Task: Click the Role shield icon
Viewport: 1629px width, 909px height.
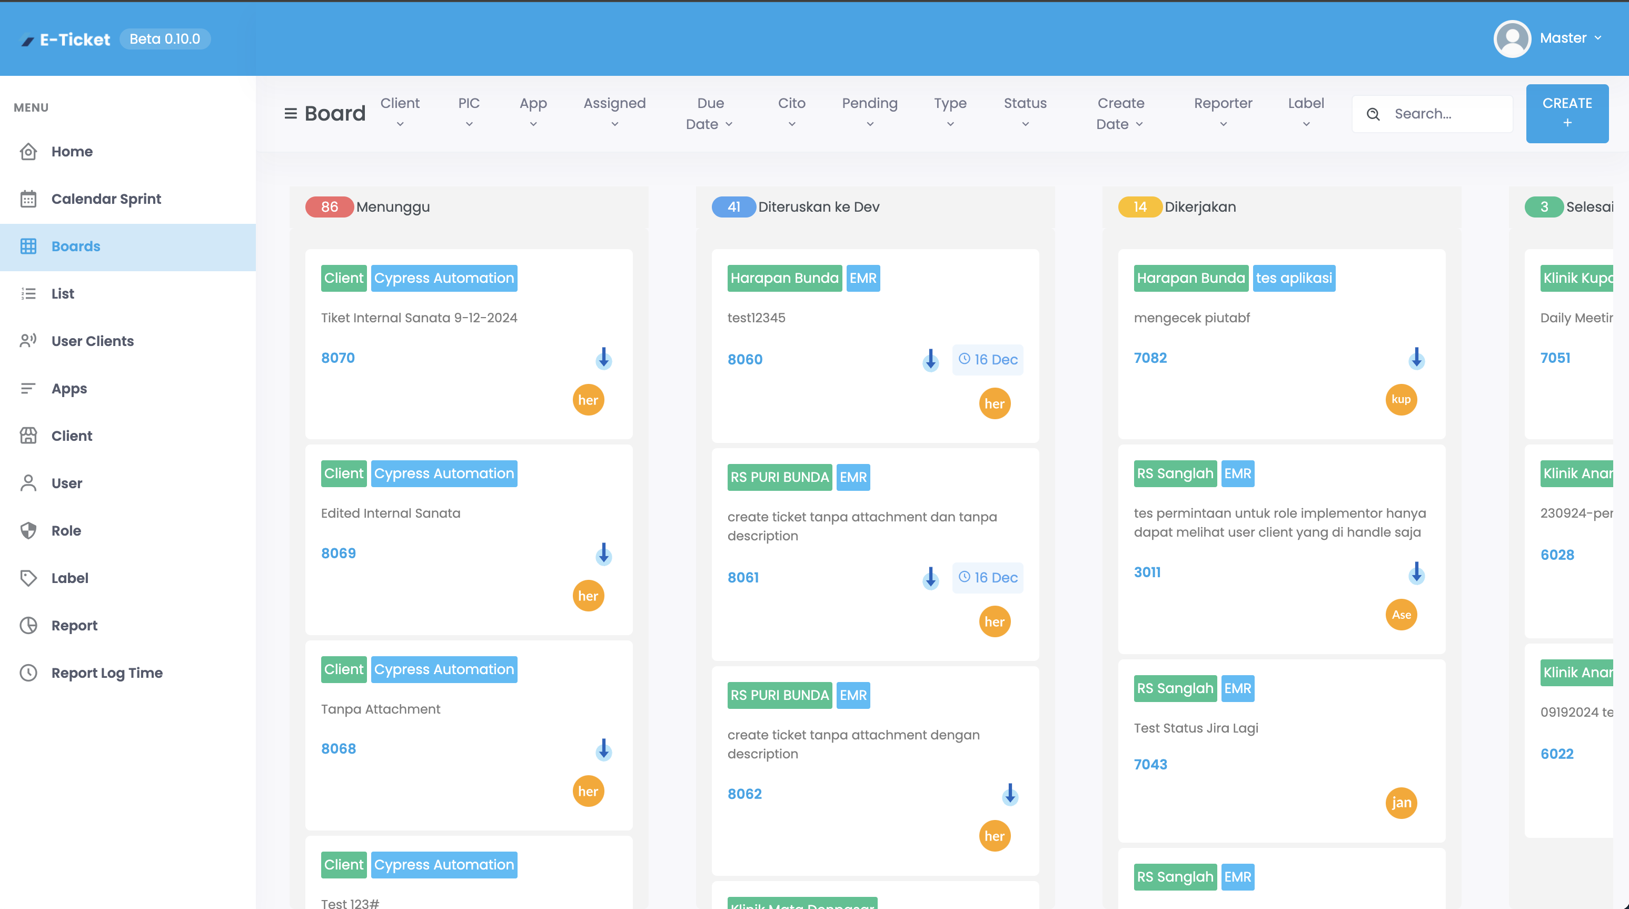Action: [28, 530]
